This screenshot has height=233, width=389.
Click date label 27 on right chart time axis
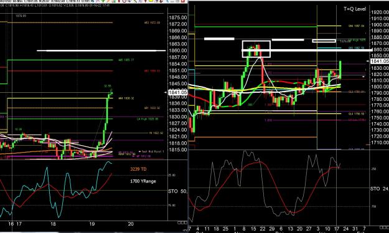309,229
